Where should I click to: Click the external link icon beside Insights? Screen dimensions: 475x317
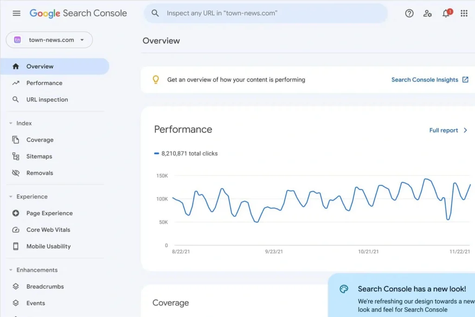coord(465,80)
